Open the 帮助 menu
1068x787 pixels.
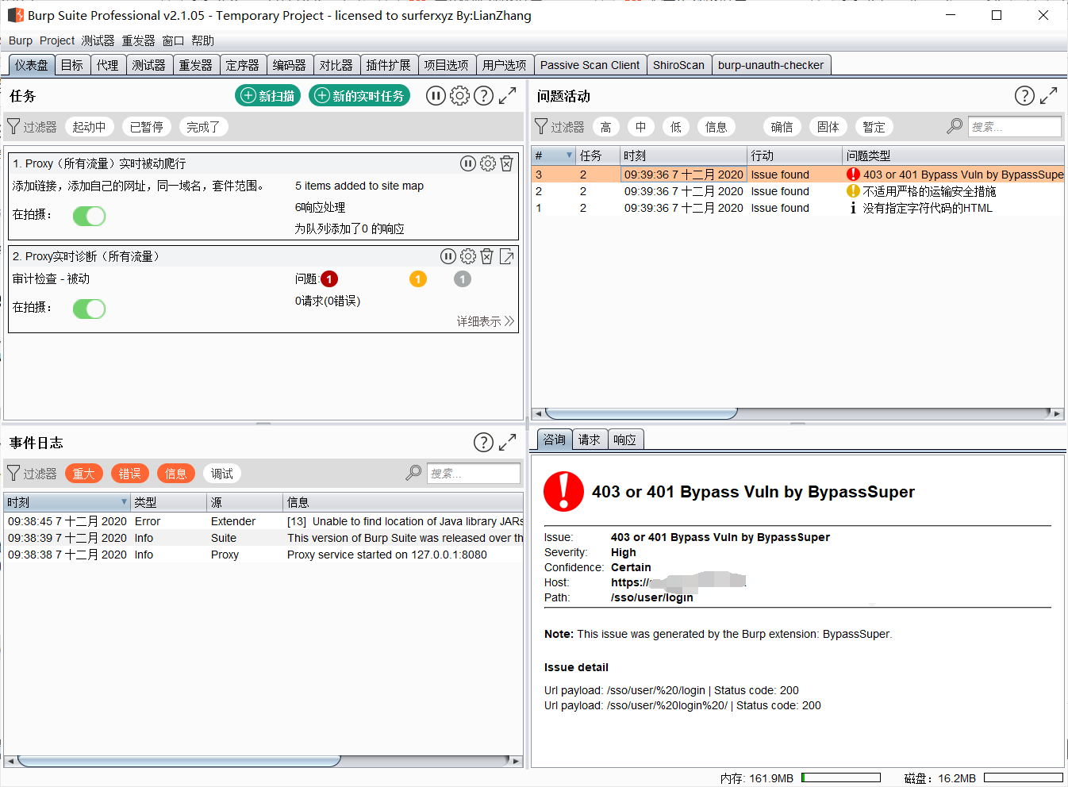(202, 40)
